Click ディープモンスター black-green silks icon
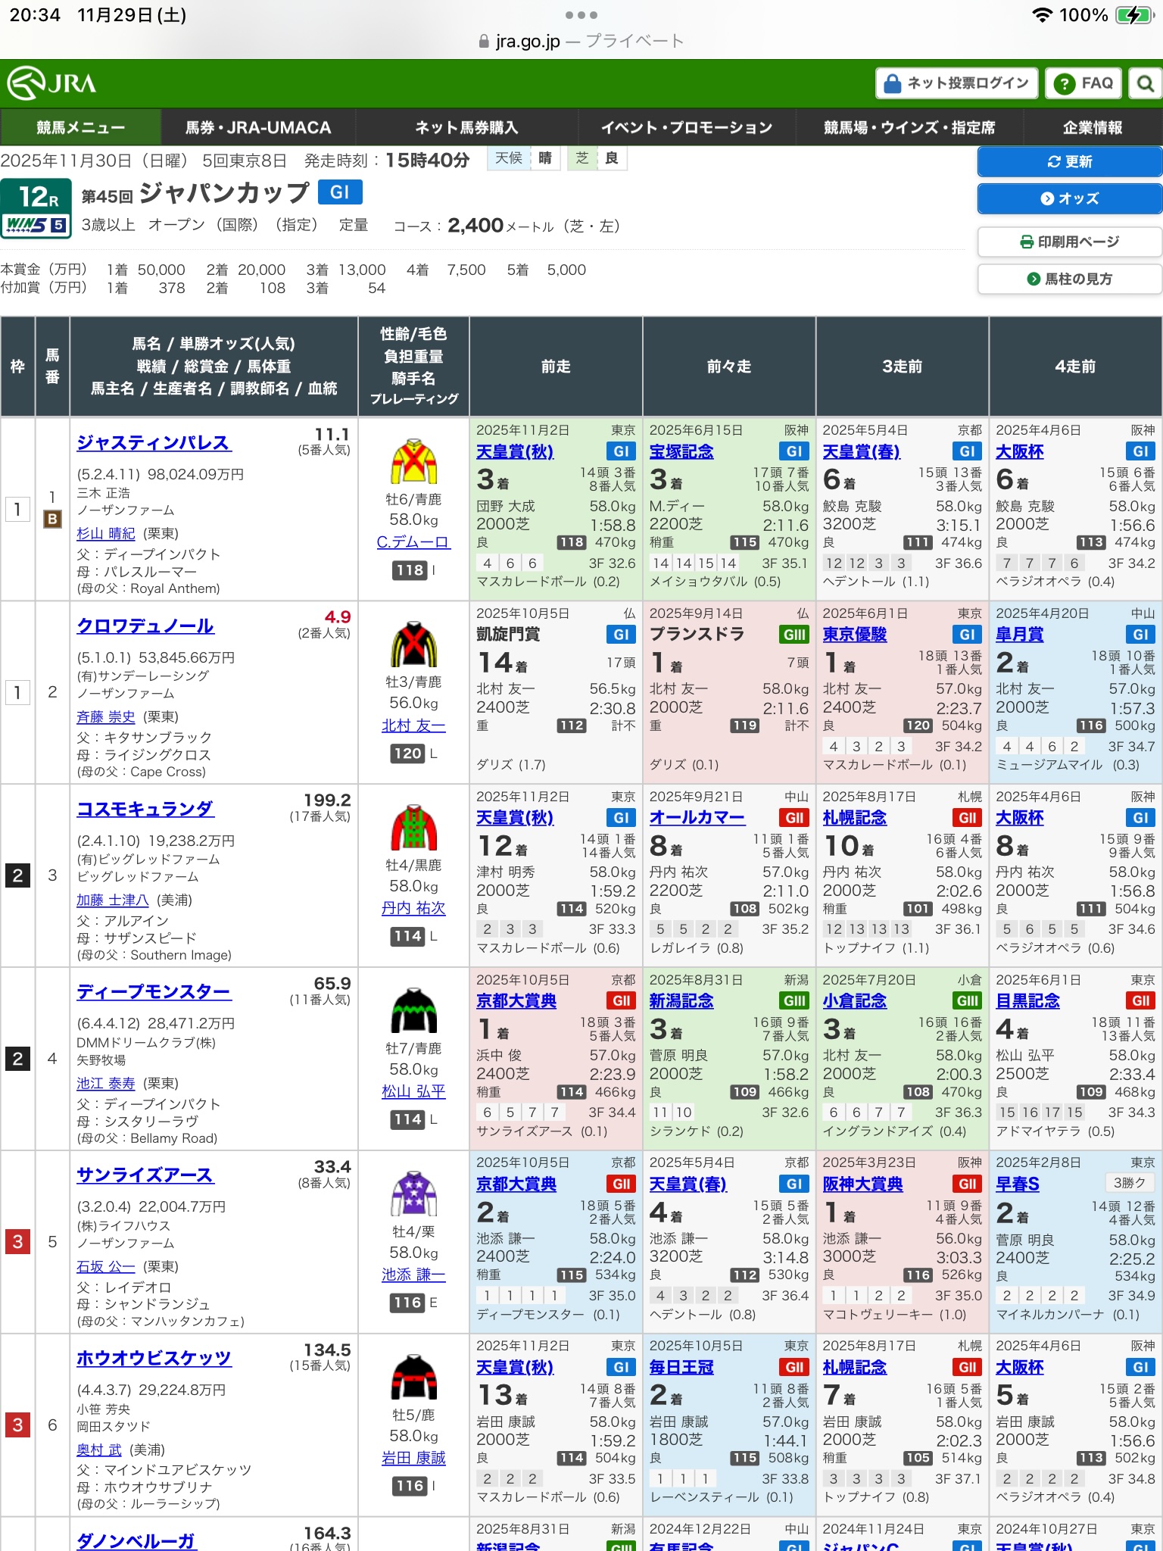Viewport: 1163px width, 1551px height. pos(413,1011)
